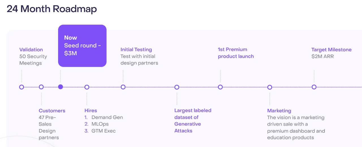Click the Target Milestone marker circle

314,87
